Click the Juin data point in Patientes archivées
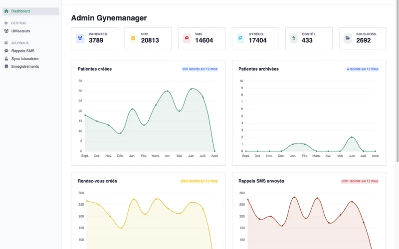 352,137
